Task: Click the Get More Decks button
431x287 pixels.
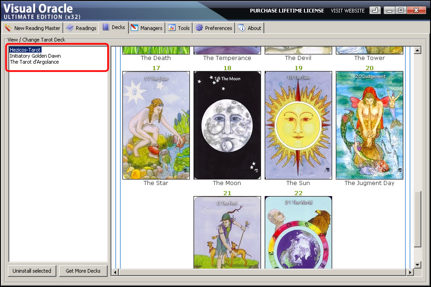Action: [83, 271]
